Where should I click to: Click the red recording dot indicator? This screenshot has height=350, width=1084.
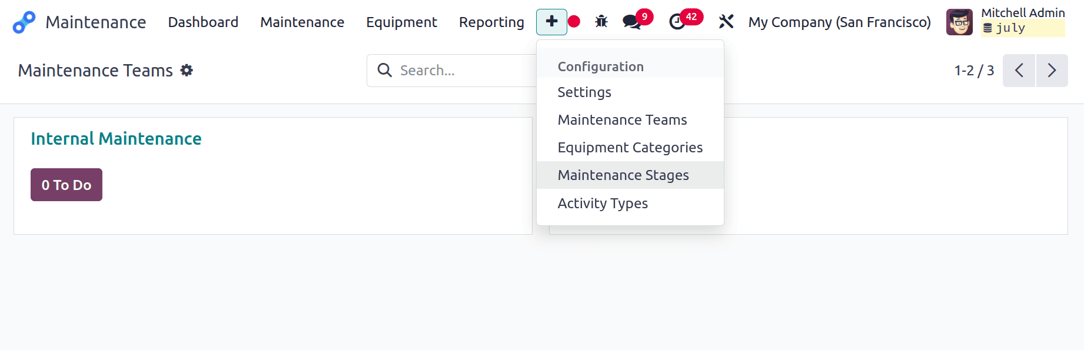574,22
